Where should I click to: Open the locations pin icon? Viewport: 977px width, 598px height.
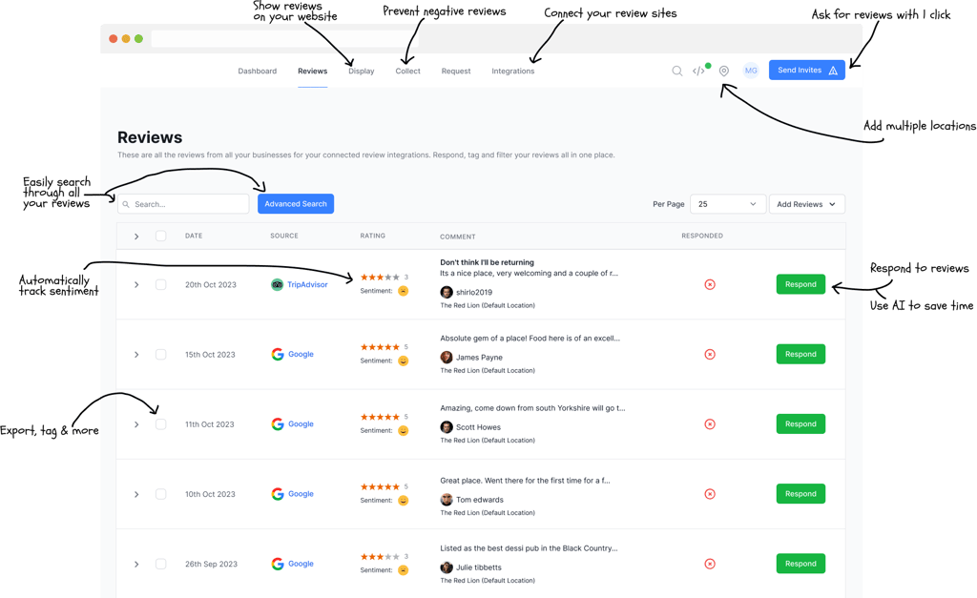click(723, 71)
